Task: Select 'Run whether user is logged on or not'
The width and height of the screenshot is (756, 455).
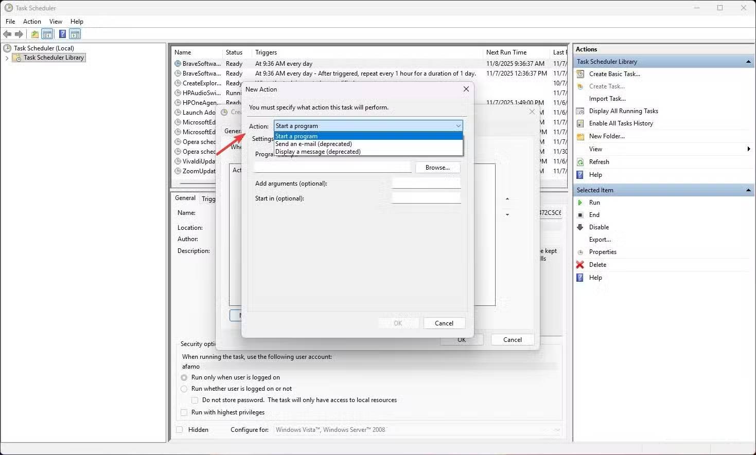Action: [x=184, y=389]
